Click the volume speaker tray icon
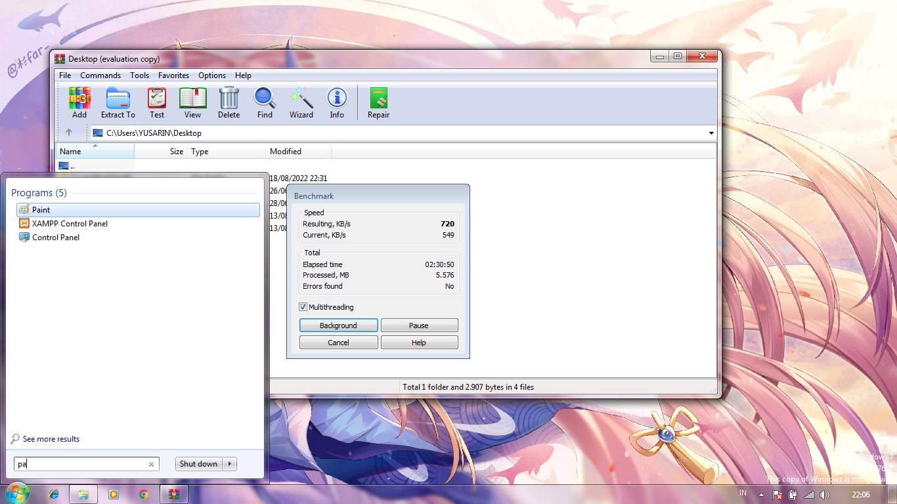 click(x=825, y=495)
